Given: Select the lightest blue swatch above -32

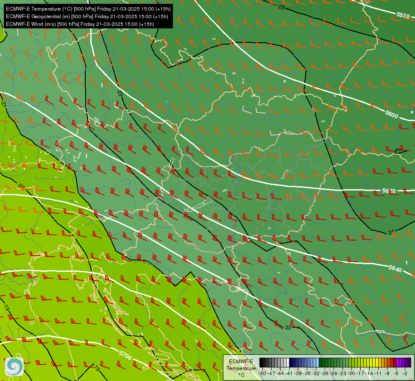Looking at the screenshot, I should click(318, 362).
